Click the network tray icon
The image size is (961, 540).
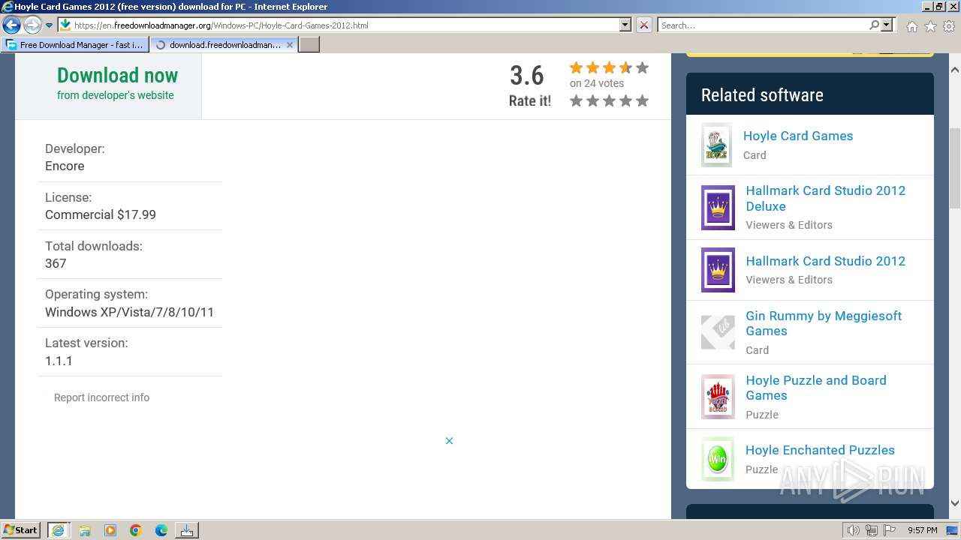pos(871,530)
